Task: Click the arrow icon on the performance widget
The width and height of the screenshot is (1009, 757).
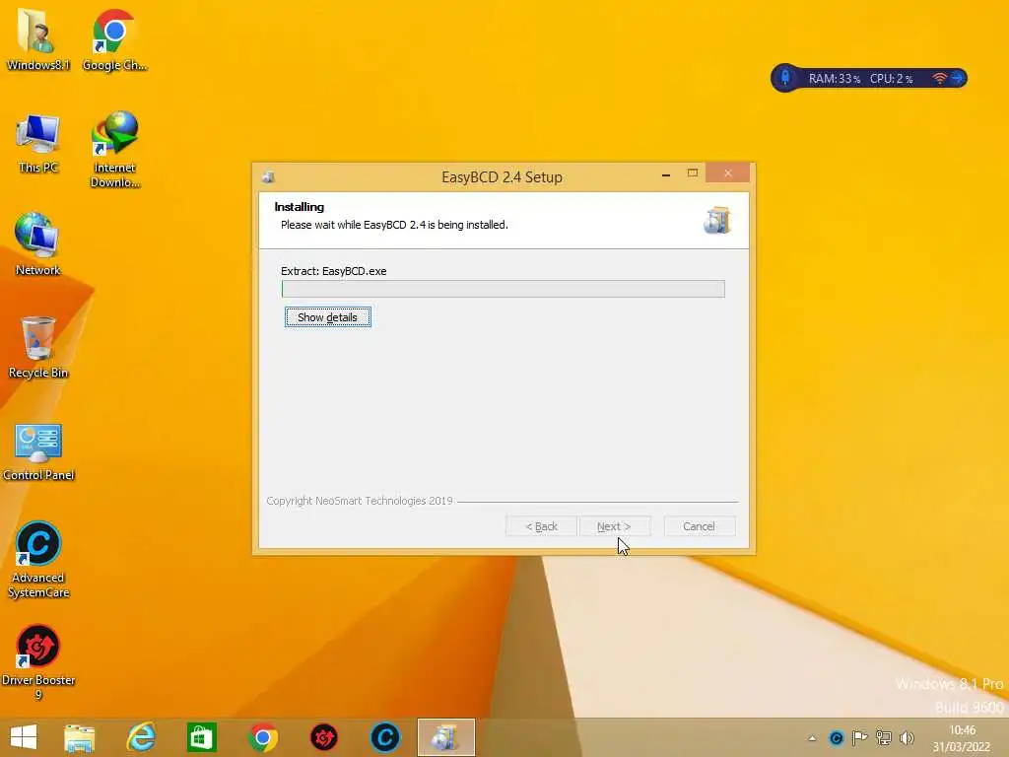Action: coord(958,78)
